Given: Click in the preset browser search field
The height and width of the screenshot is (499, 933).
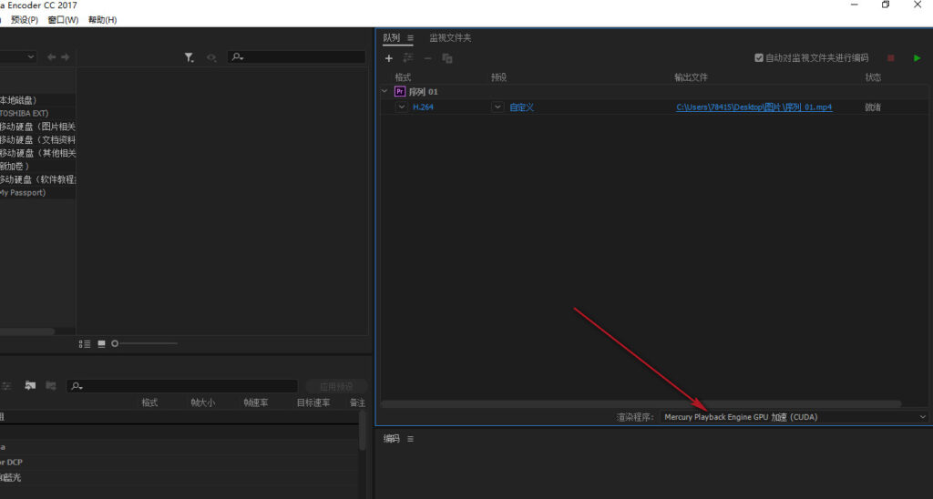Looking at the screenshot, I should click(x=182, y=386).
